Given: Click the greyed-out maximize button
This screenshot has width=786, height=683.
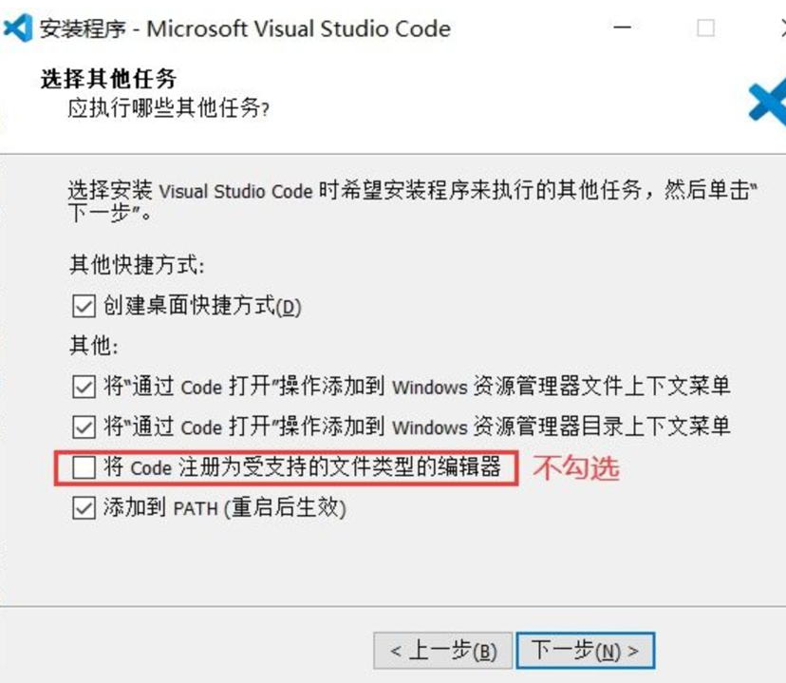Looking at the screenshot, I should coord(705,28).
